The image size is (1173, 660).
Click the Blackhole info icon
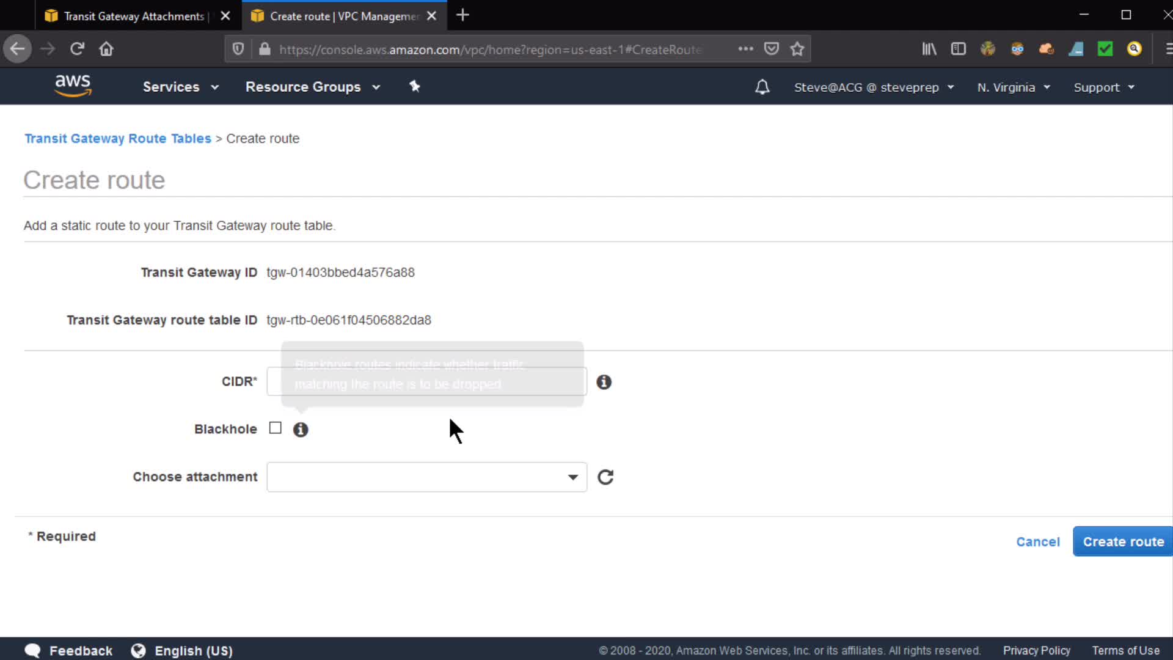tap(301, 430)
